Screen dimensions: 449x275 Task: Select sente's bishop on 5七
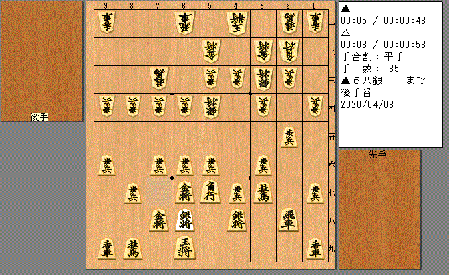point(210,192)
